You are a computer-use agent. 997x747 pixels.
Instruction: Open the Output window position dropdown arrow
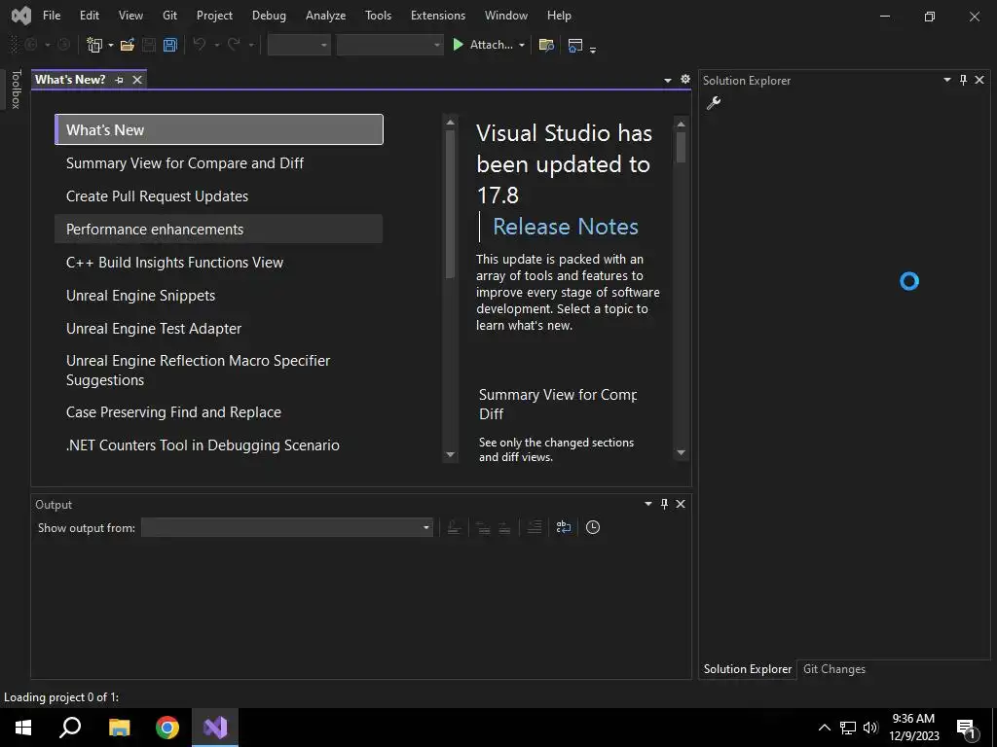(648, 504)
